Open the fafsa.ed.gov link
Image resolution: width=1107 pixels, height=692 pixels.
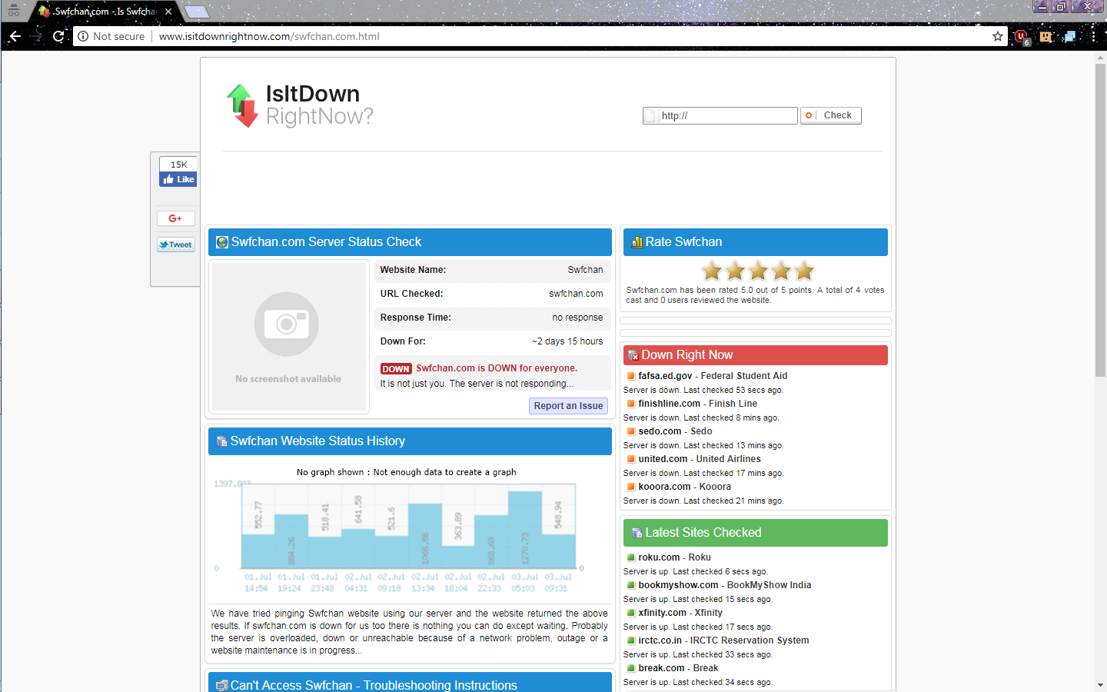665,376
